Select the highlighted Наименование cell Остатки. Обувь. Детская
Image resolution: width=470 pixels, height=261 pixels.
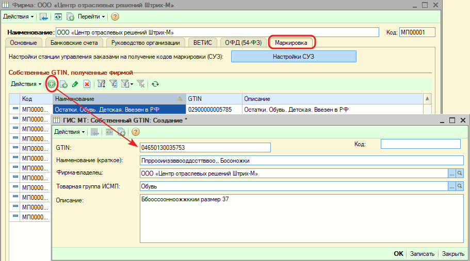[119, 110]
